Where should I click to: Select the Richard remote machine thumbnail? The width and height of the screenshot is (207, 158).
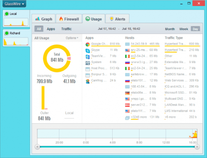[16, 38]
